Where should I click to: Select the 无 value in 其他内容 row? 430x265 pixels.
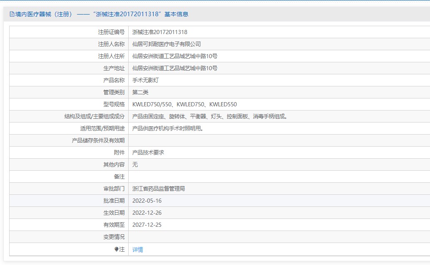tap(135, 164)
